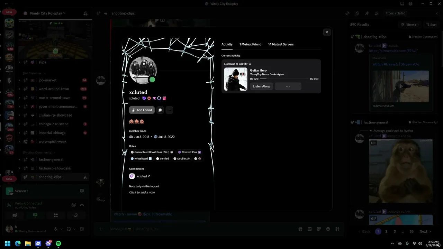Expand the job-market channel threads
Viewport: 443px width, 249px height.
(19, 80)
